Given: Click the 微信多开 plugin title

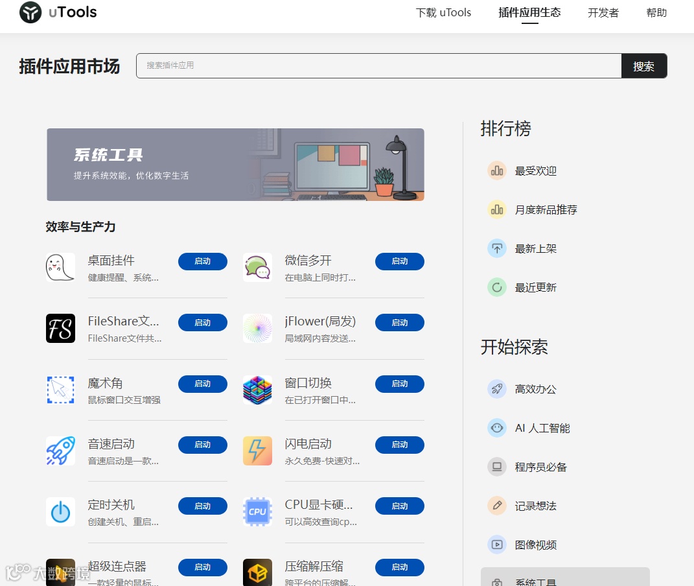Looking at the screenshot, I should 308,260.
